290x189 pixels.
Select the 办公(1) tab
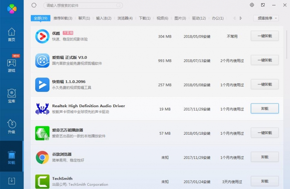pos(218,18)
